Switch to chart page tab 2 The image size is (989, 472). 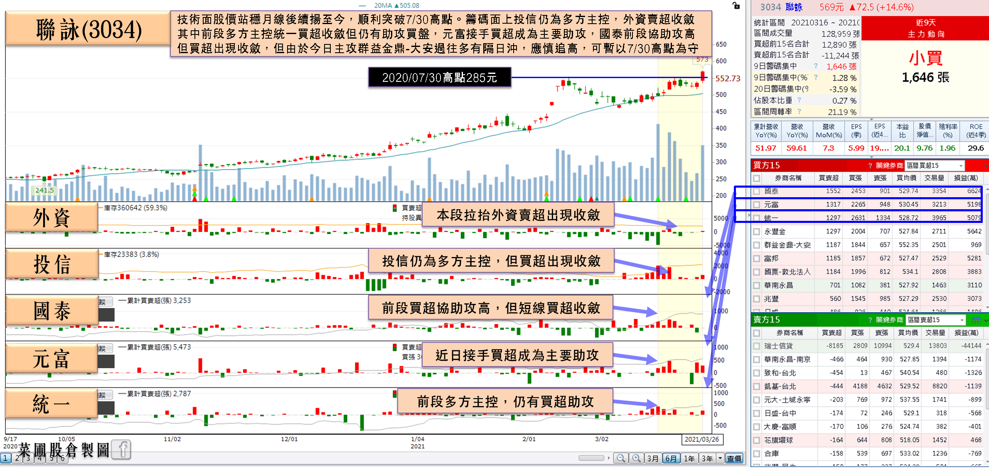[x=17, y=458]
